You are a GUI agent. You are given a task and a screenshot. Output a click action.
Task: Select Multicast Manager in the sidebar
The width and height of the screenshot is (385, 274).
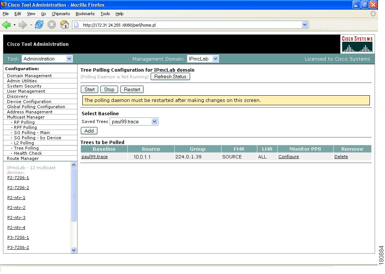tap(26, 117)
